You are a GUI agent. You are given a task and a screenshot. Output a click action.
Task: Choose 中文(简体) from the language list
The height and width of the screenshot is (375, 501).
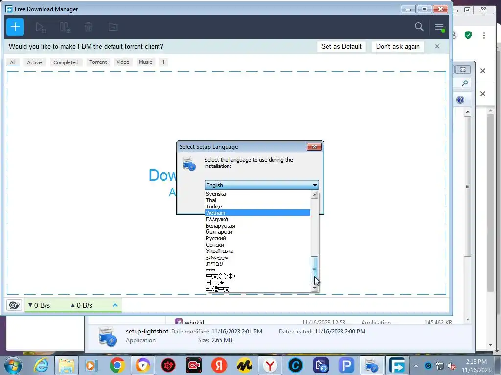coord(257,276)
